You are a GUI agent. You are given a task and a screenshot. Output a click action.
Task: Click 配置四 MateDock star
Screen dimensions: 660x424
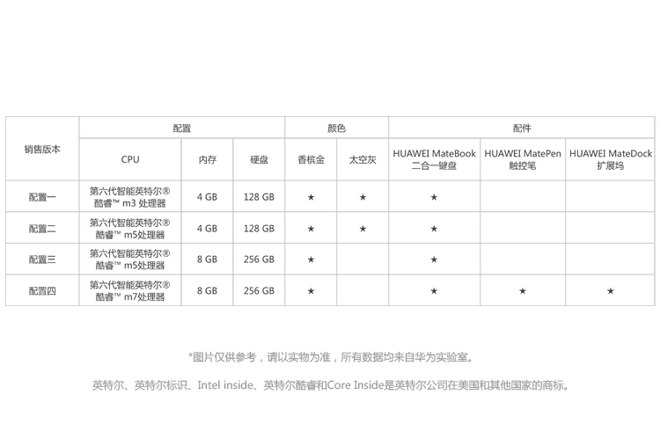point(611,290)
